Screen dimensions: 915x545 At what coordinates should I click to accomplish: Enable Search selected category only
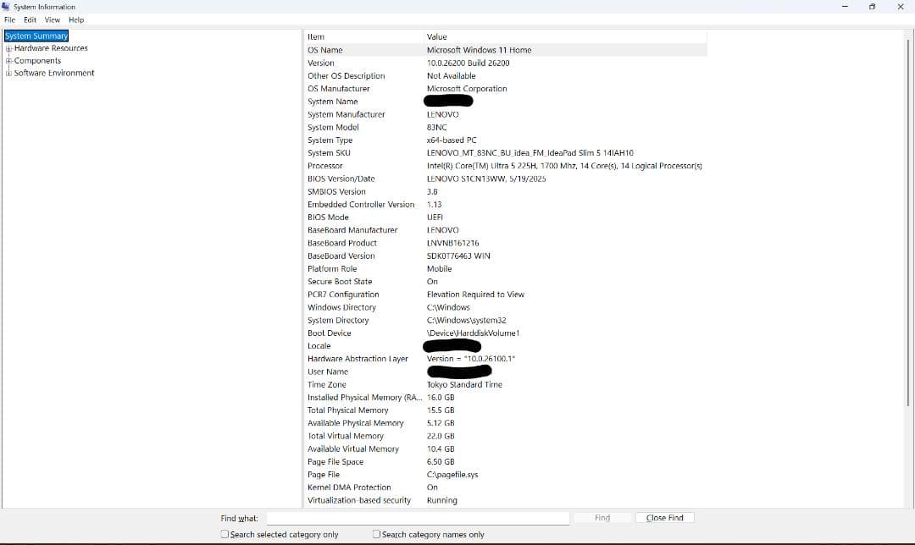[225, 534]
